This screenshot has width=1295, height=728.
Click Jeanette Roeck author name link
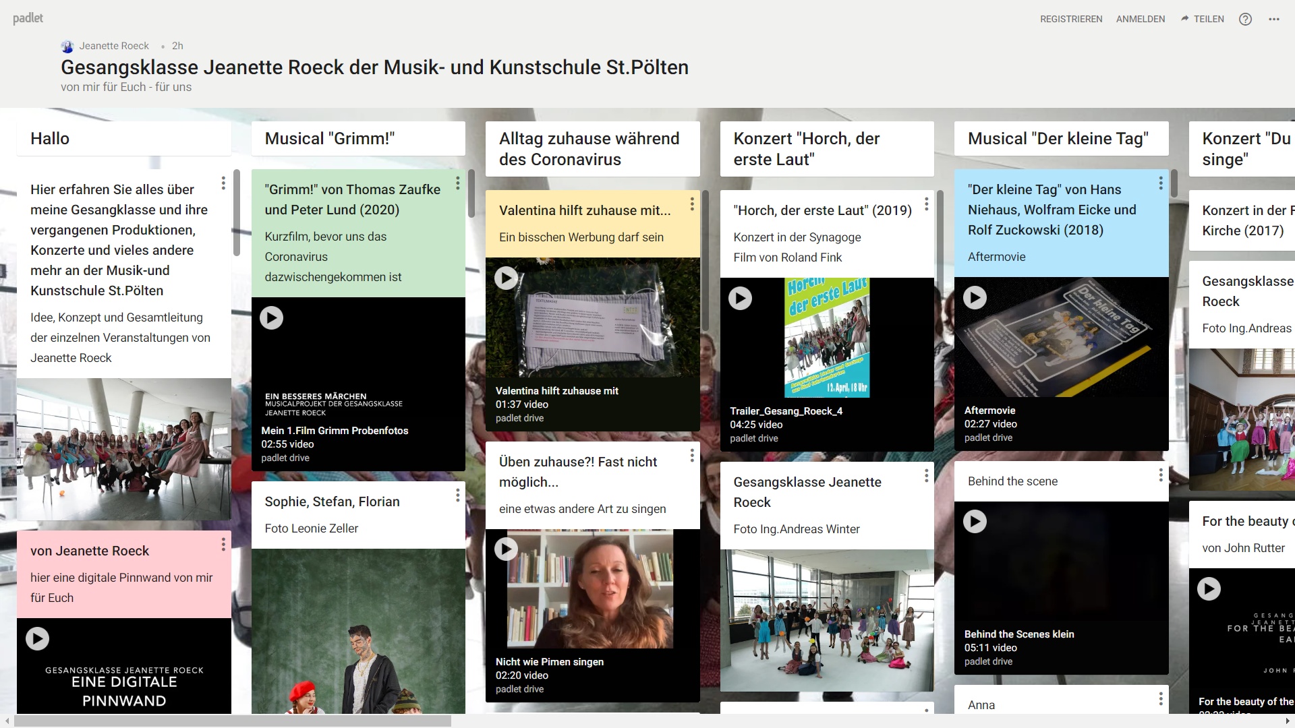tap(113, 46)
